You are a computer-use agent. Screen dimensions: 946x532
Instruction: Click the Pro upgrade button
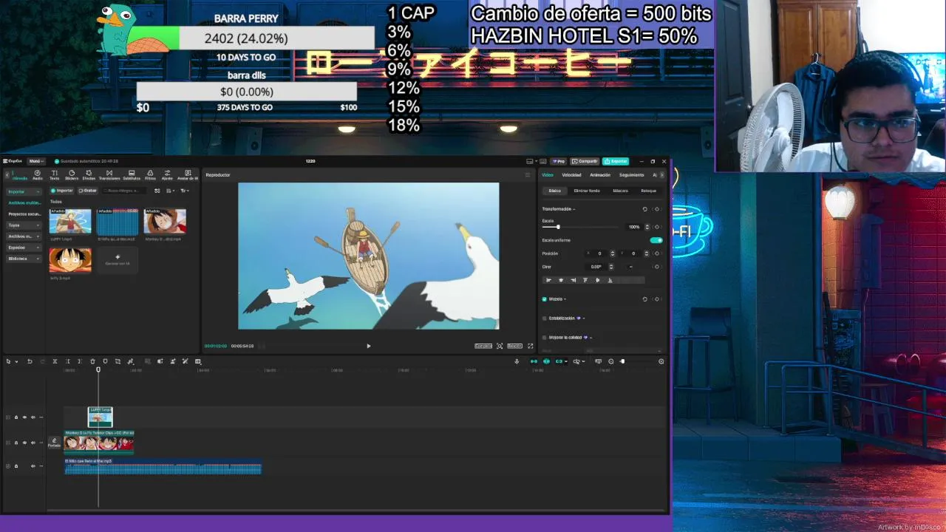(x=559, y=161)
